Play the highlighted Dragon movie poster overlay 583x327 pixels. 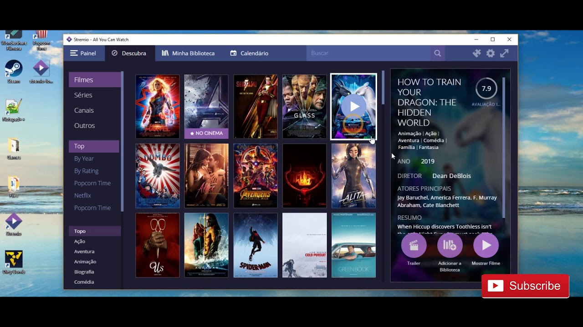[353, 107]
